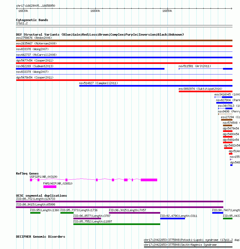
Task: Open the nsv833378 (Wong2007) variant label
Action: (x=32, y=49)
